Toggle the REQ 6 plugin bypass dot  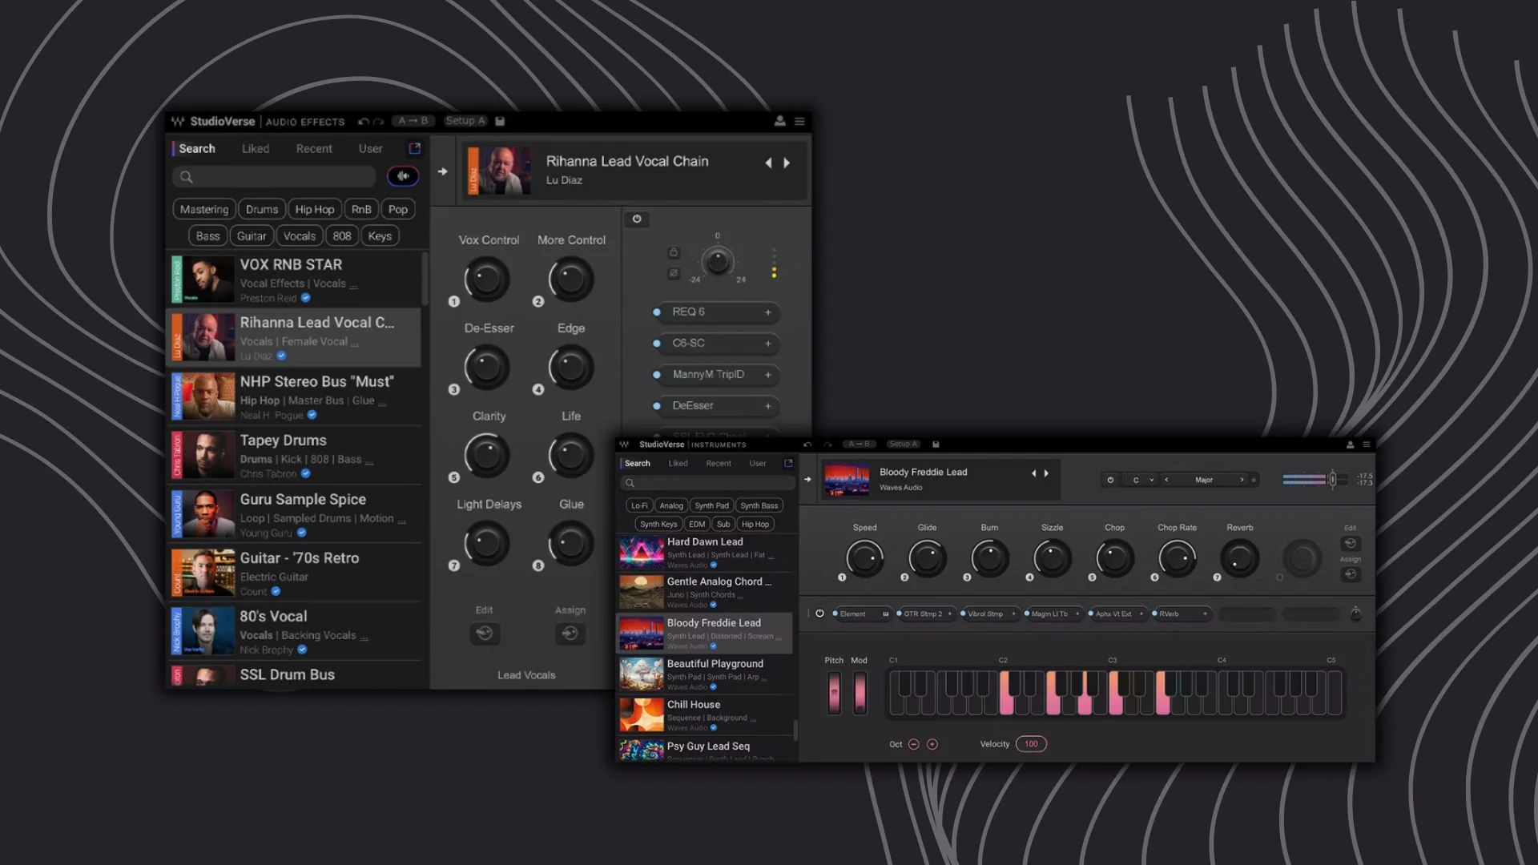[x=657, y=312]
